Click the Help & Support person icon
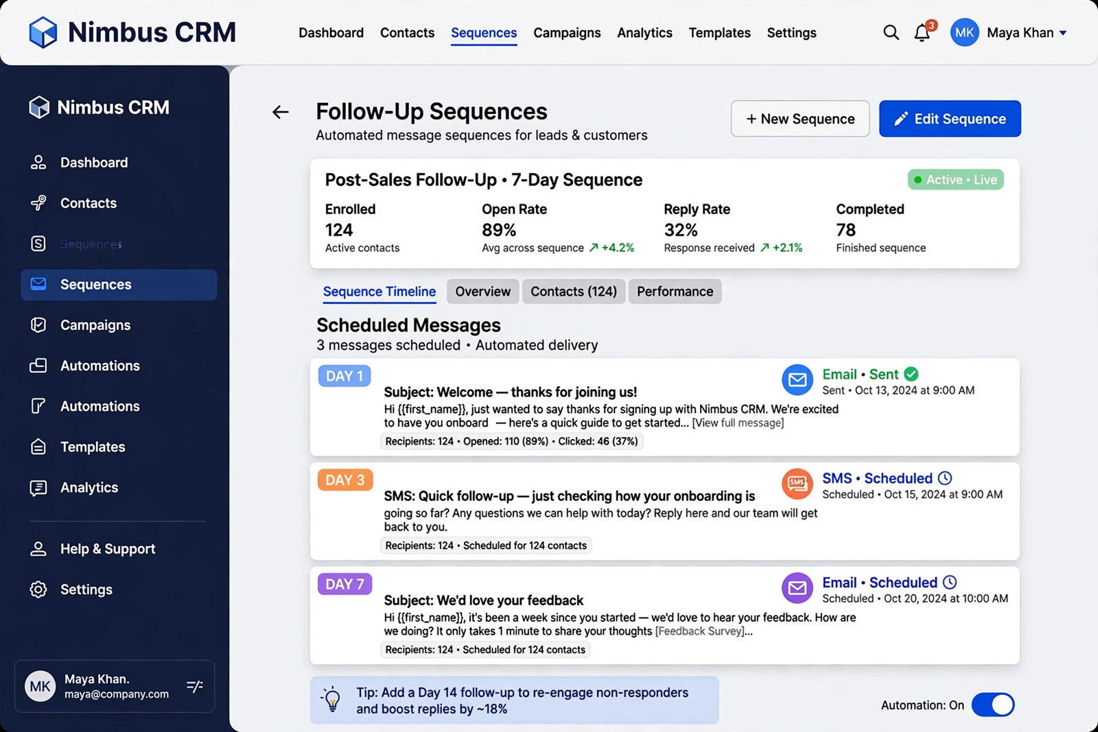Screen dimensions: 1098x732 [x=38, y=549]
